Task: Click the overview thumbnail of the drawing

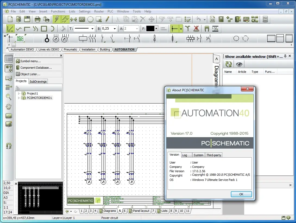Action: [x=40, y=198]
